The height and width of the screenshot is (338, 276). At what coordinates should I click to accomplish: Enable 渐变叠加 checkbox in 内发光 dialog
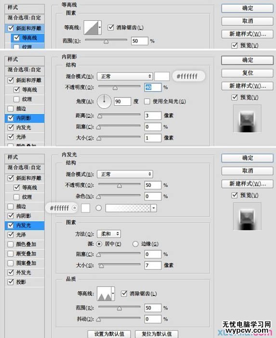coord(10,253)
